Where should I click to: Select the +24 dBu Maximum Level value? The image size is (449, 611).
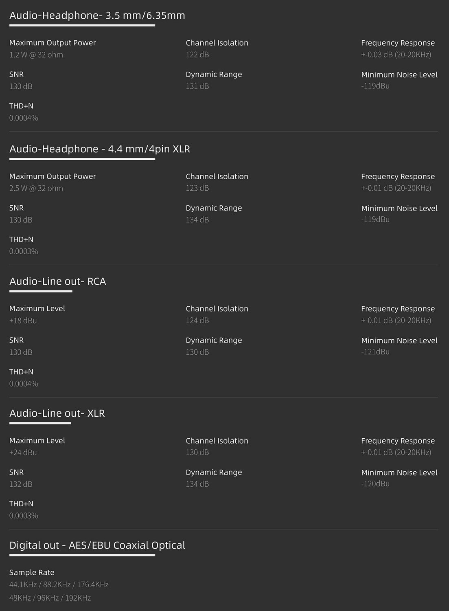23,453
